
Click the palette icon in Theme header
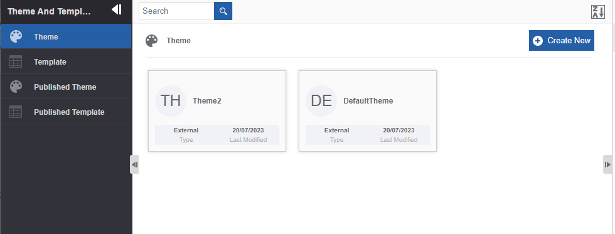pyautogui.click(x=151, y=41)
